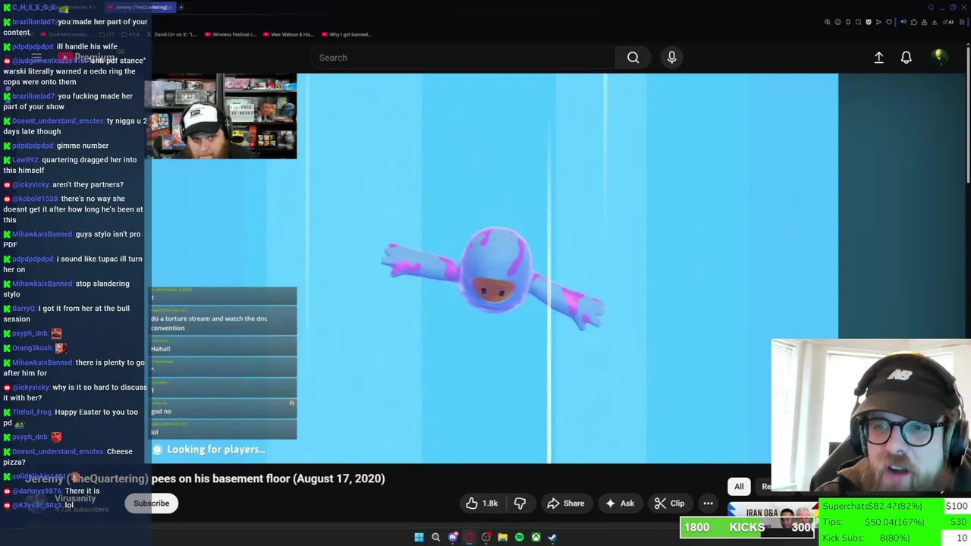This screenshot has width=971, height=546.
Task: Open Windows taskbar search
Action: (x=435, y=537)
